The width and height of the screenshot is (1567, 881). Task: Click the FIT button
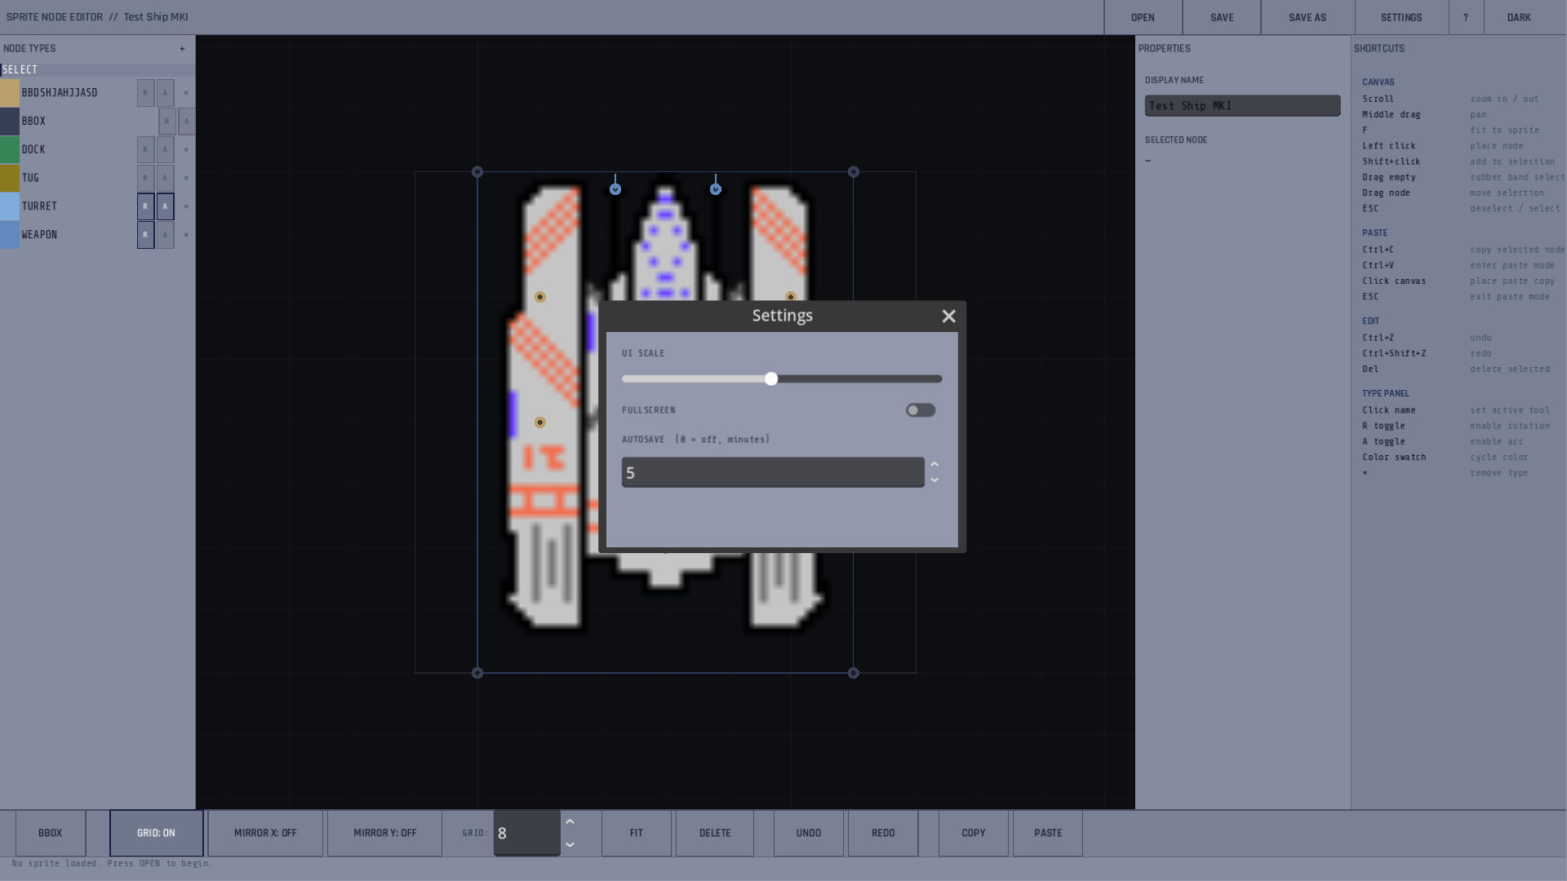[x=637, y=833]
